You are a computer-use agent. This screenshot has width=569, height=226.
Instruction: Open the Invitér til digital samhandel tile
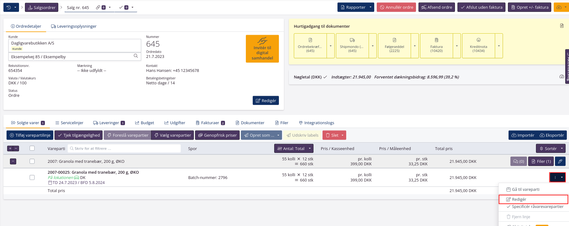click(x=262, y=49)
